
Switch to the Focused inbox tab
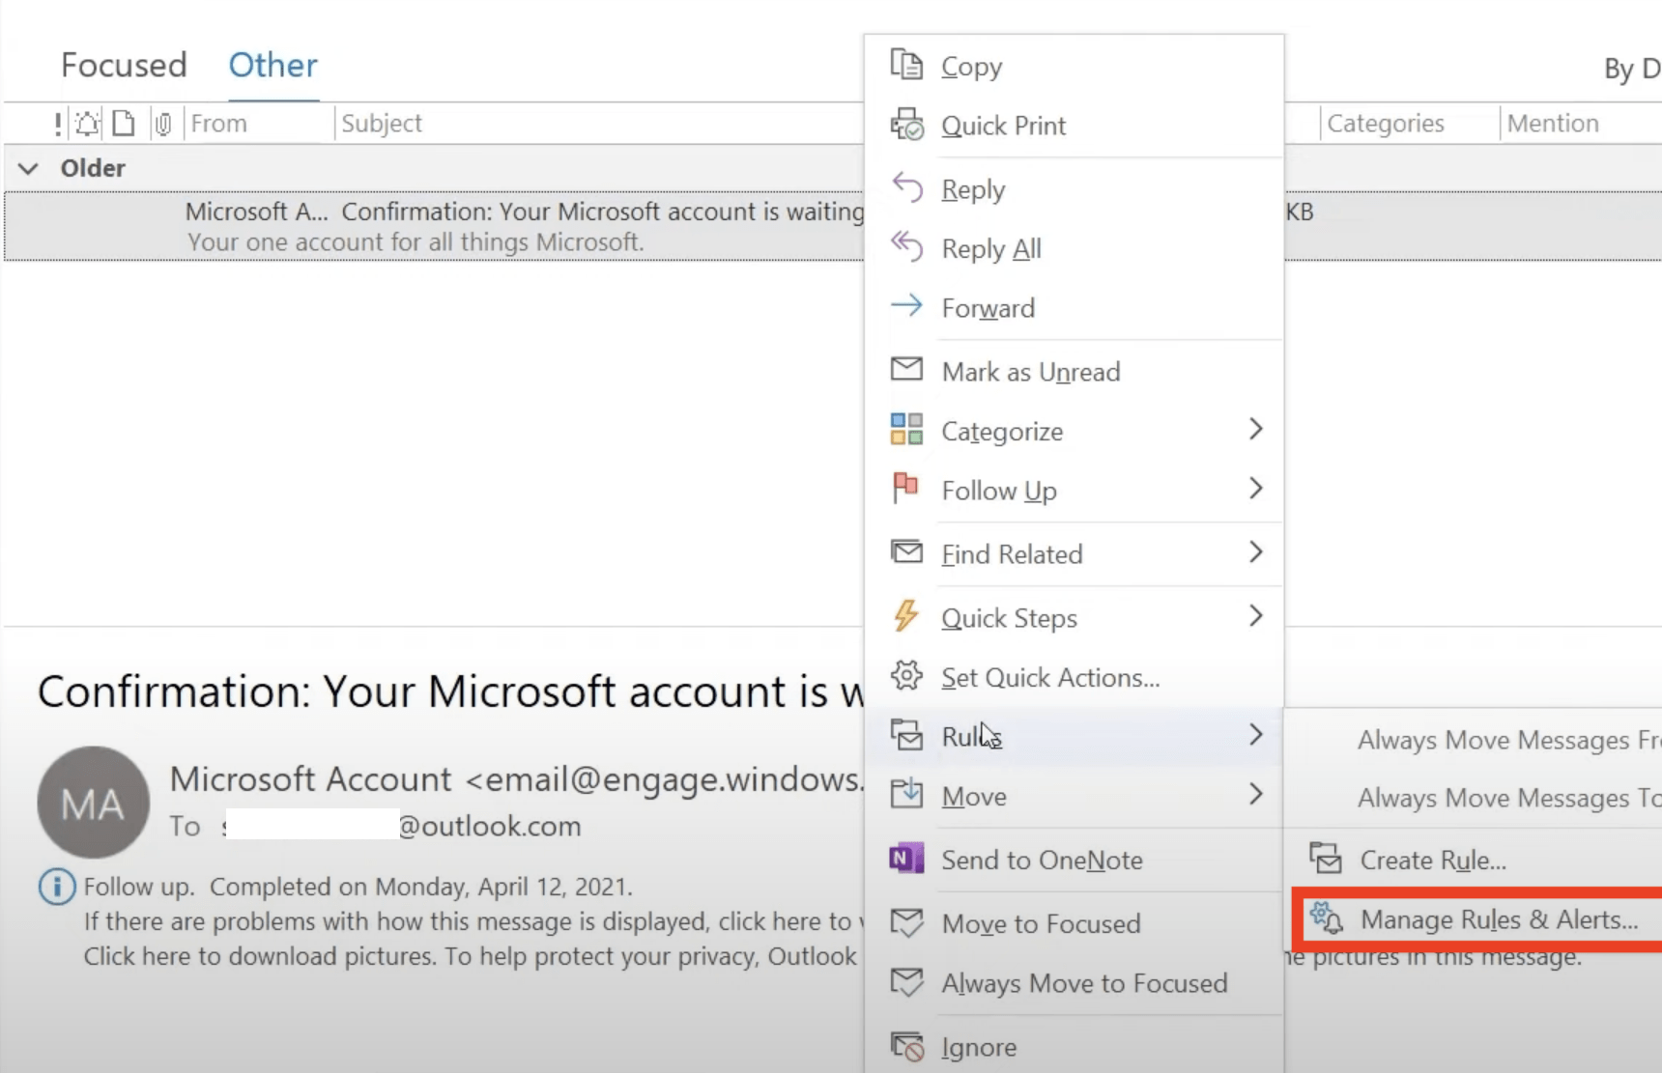(124, 65)
